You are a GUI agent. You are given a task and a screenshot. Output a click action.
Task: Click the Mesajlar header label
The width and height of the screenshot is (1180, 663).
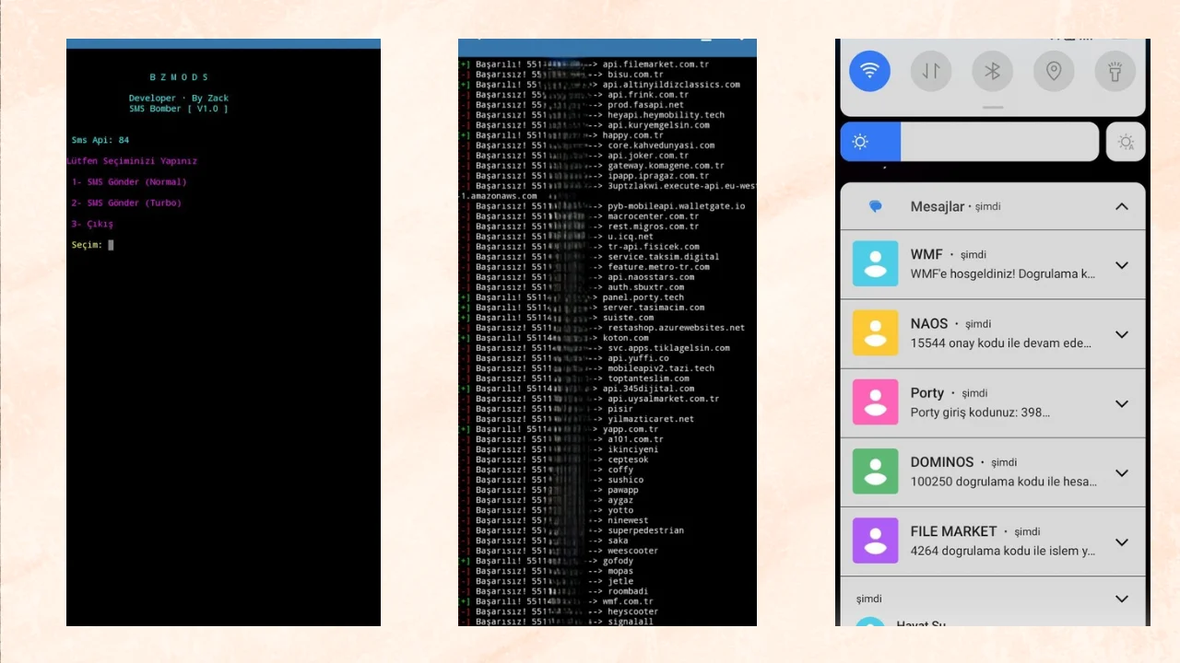[x=938, y=206]
